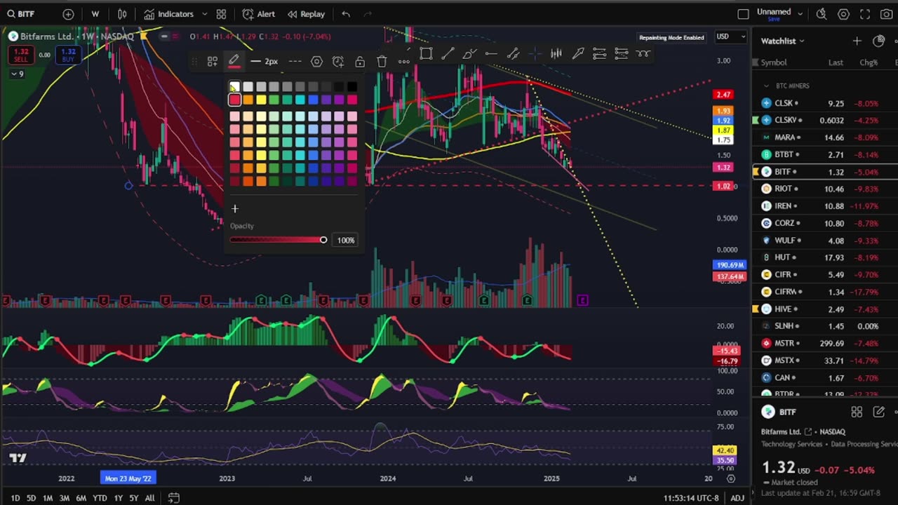This screenshot has width=898, height=505.
Task: Add alert on drawing from floating toolbar
Action: tap(338, 62)
